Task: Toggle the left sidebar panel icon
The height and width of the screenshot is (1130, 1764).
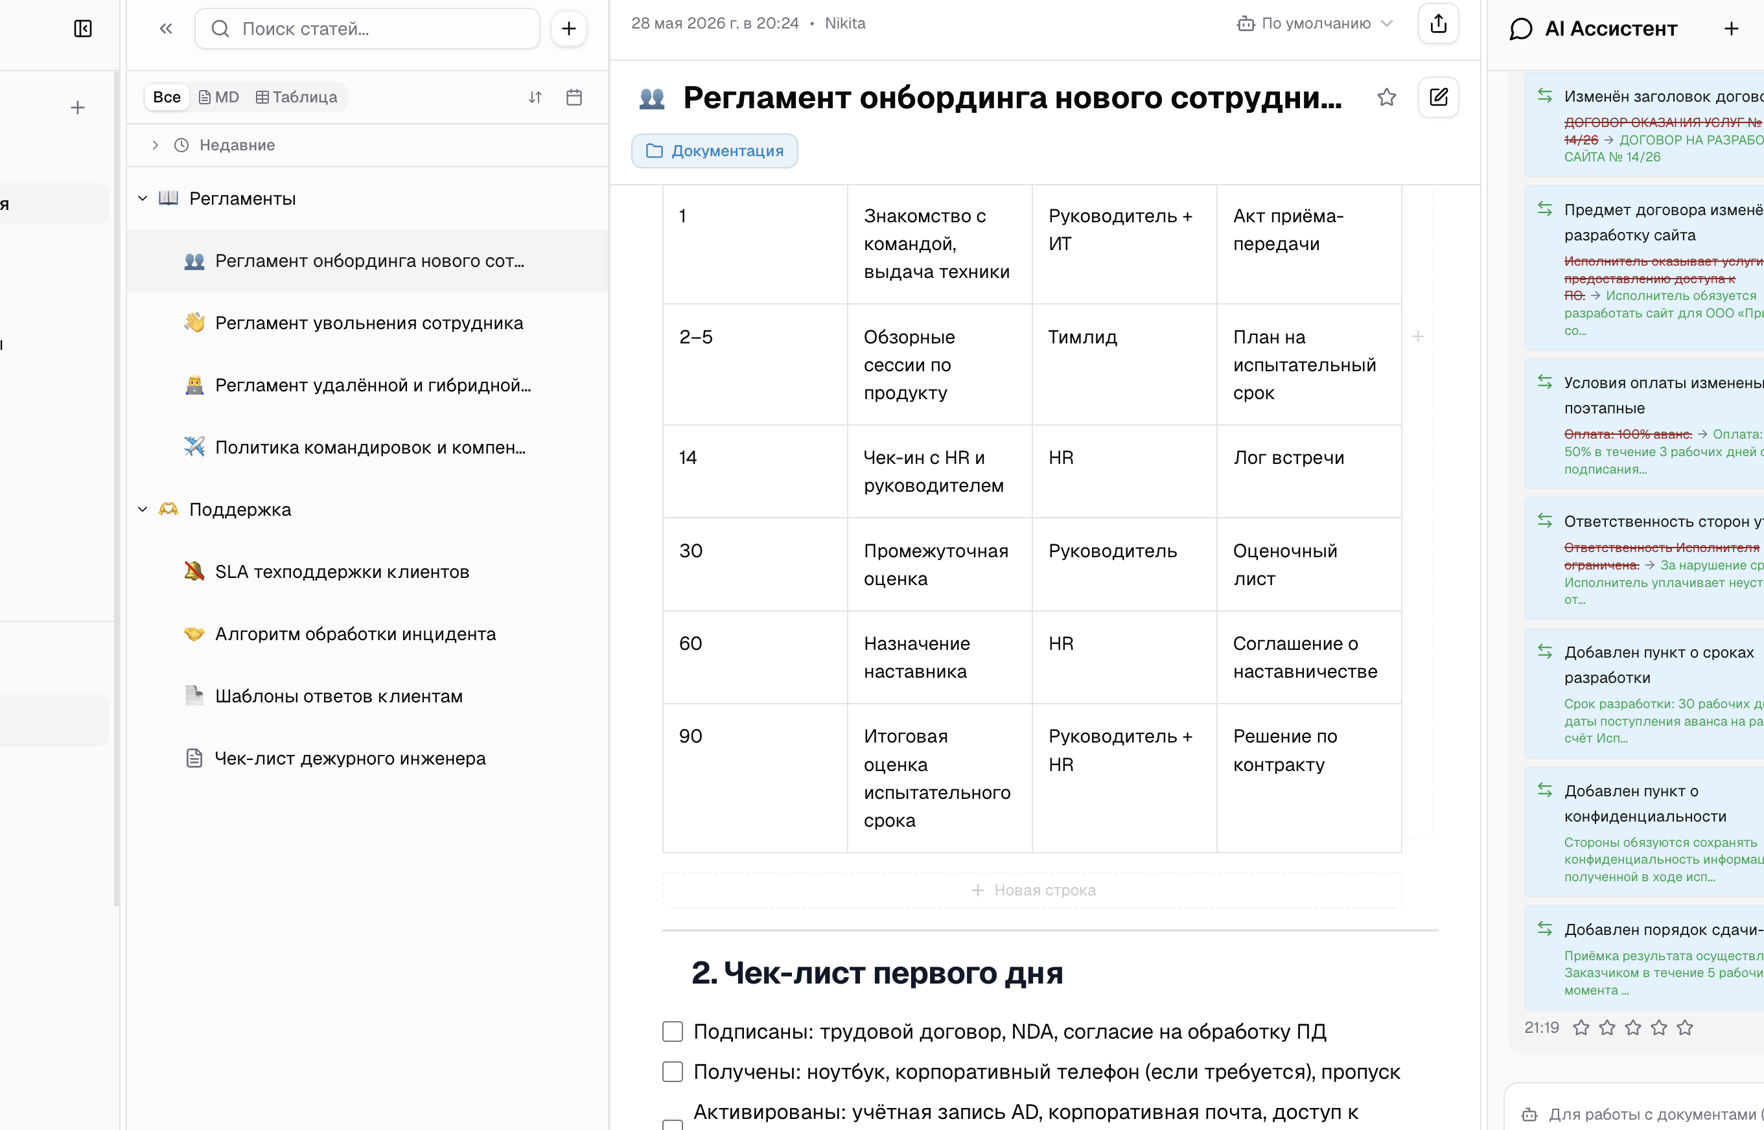Action: pyautogui.click(x=83, y=29)
